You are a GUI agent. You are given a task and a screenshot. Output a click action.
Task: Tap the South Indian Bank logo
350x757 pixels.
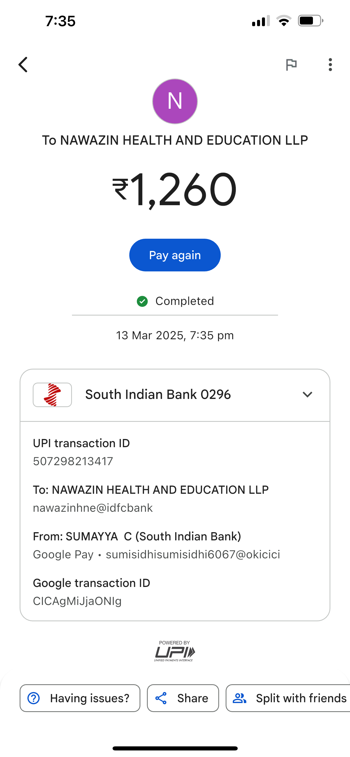[52, 395]
